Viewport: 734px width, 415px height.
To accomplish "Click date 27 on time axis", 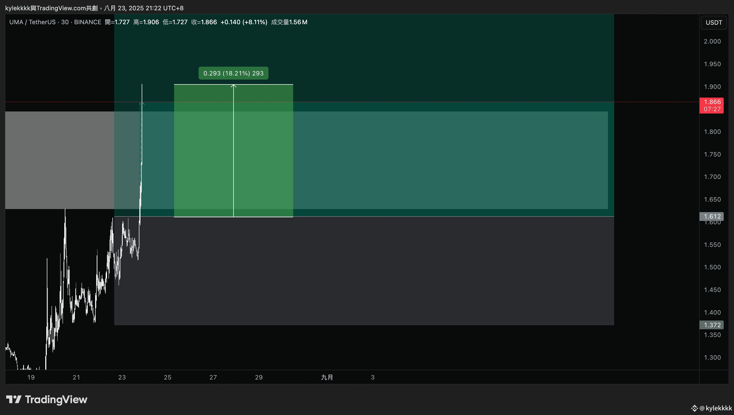I will pyautogui.click(x=213, y=377).
